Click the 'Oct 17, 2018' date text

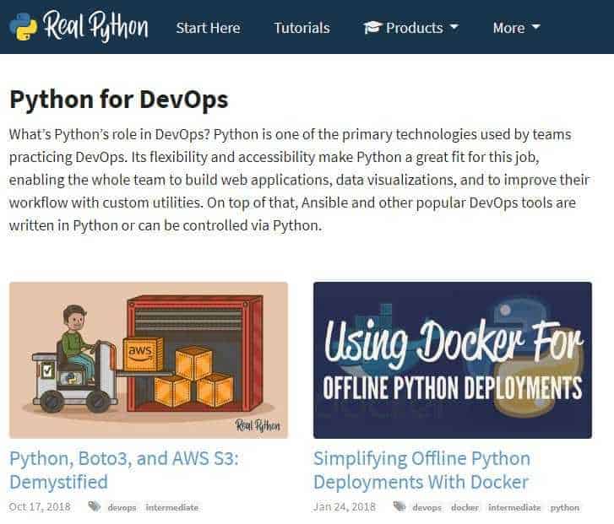[x=40, y=507]
